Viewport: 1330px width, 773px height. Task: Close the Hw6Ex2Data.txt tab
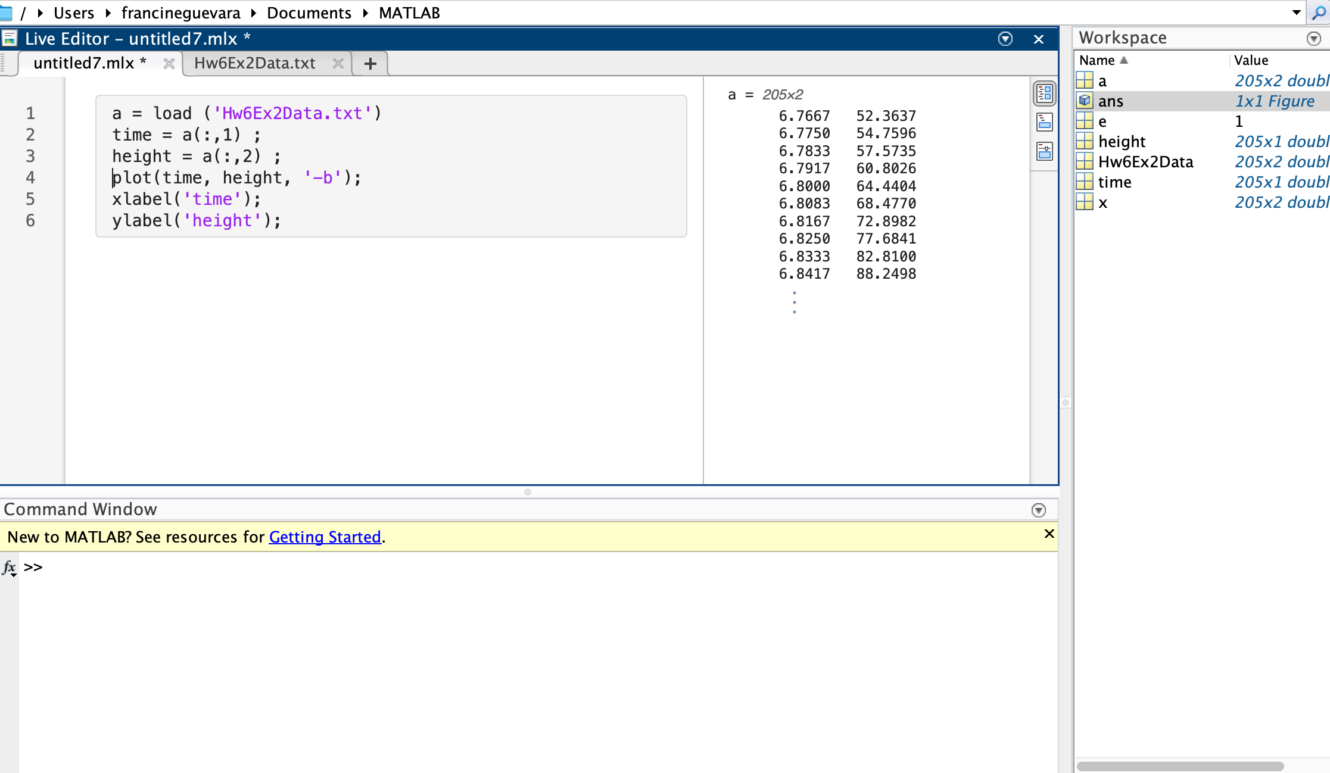coord(338,64)
